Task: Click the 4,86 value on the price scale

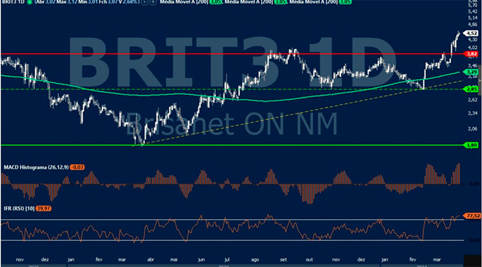Action: (472, 24)
